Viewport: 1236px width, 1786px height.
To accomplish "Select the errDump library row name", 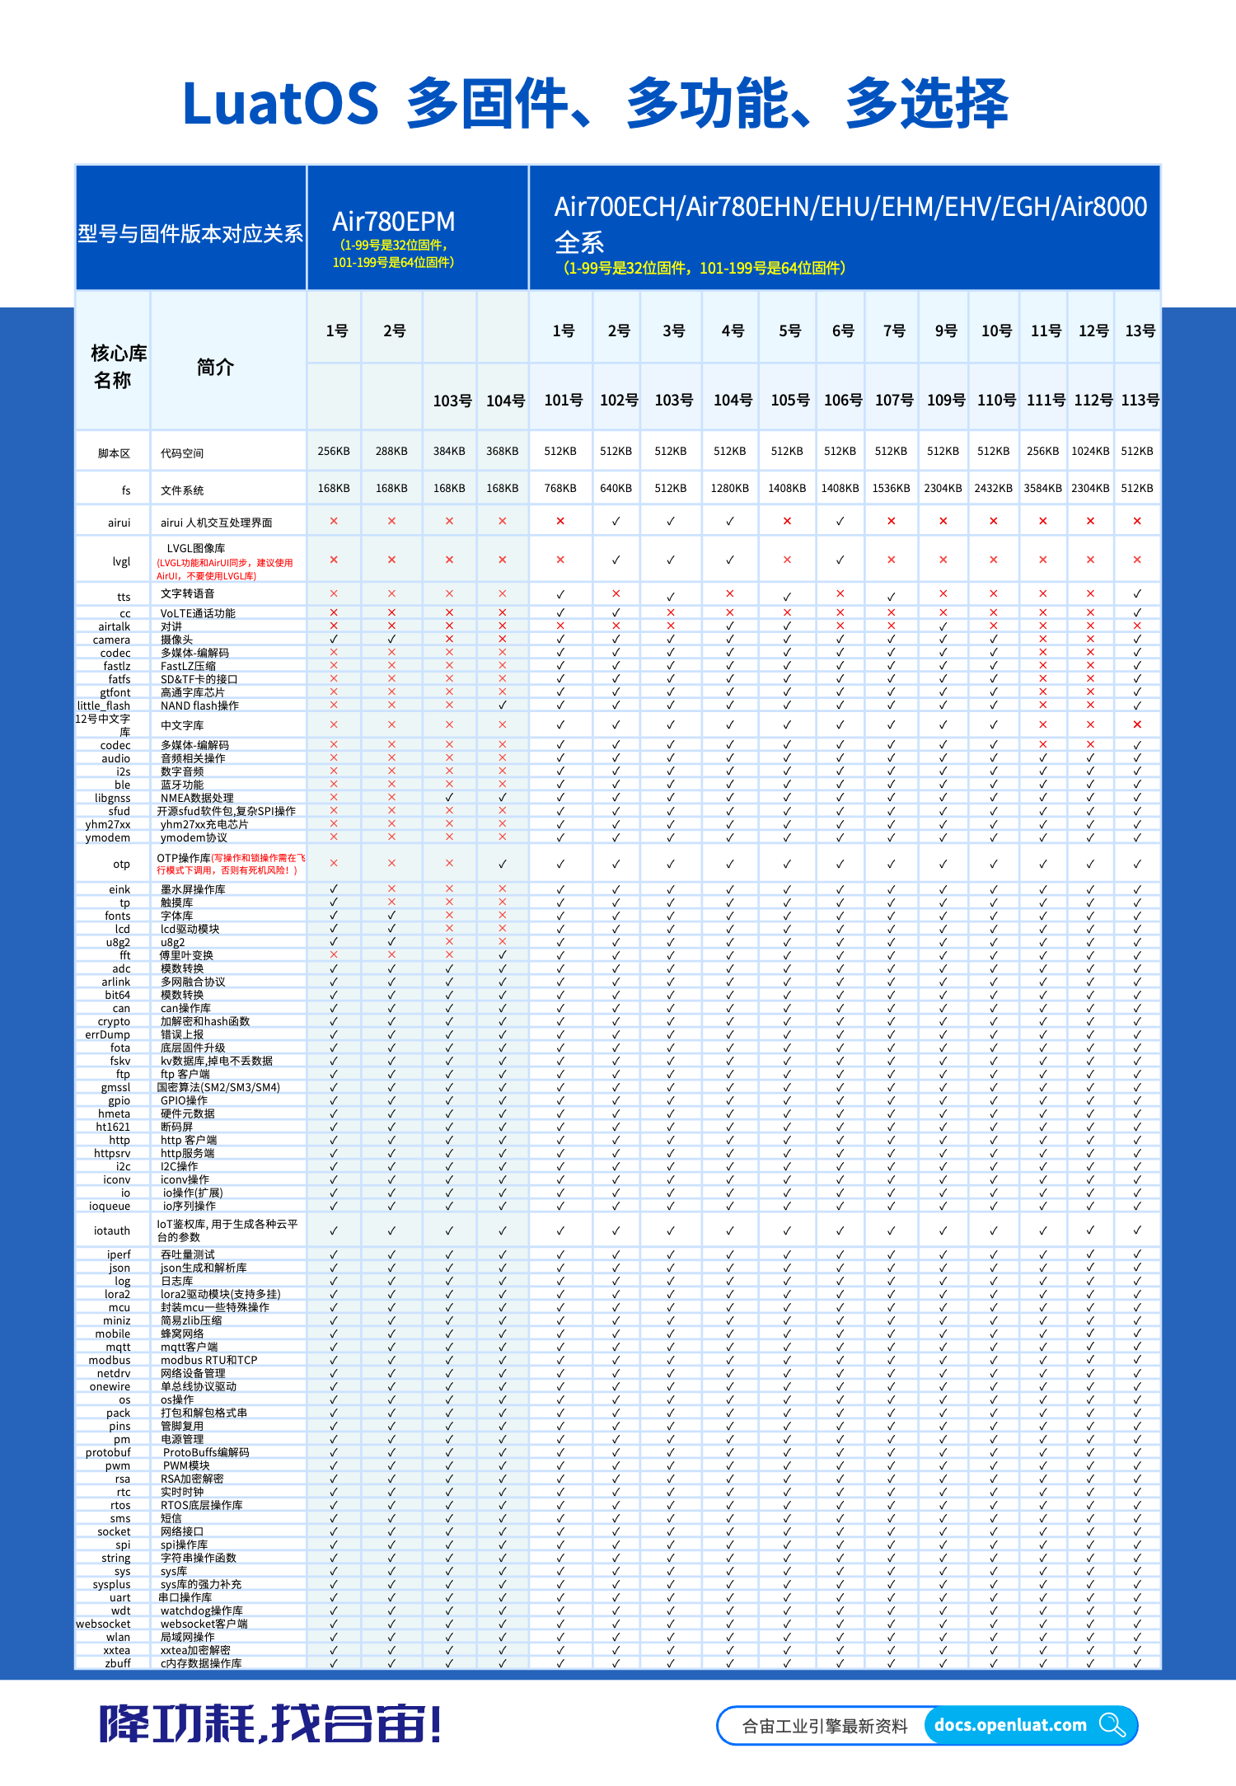I will 107,1034.
